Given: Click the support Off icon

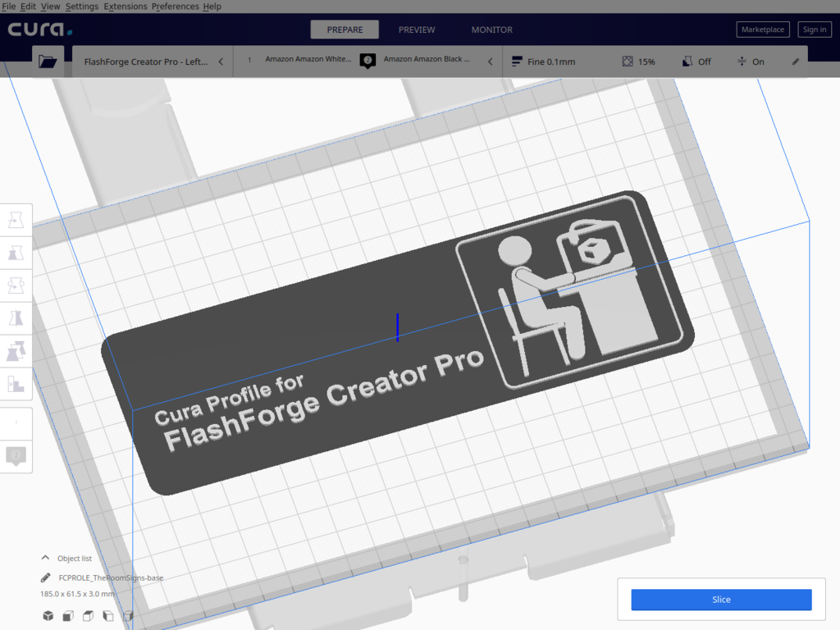Looking at the screenshot, I should click(687, 62).
